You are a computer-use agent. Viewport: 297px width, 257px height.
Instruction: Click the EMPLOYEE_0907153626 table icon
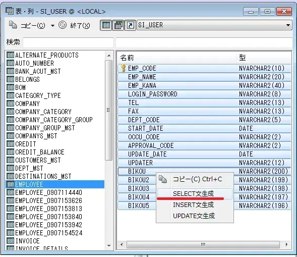tap(10, 200)
